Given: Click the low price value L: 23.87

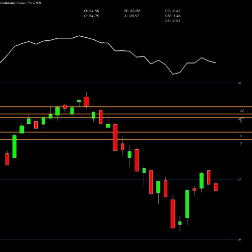Looking at the screenshot, I should coord(132,16).
